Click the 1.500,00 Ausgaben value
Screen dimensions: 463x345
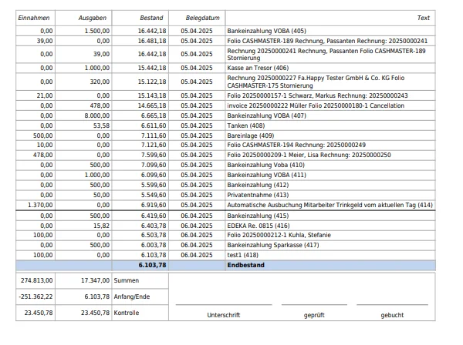(97, 31)
